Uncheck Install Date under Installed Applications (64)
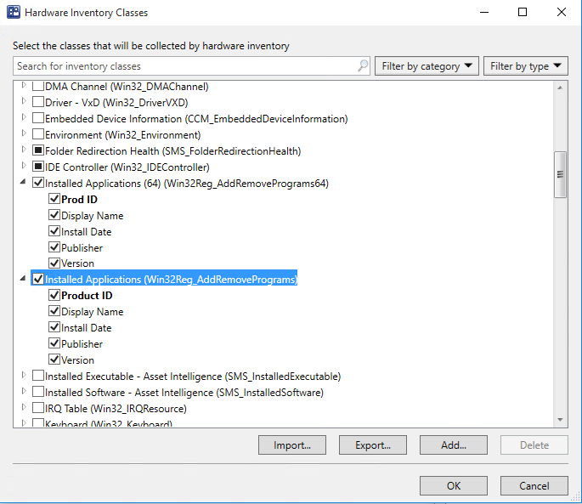The height and width of the screenshot is (504, 582). point(54,231)
